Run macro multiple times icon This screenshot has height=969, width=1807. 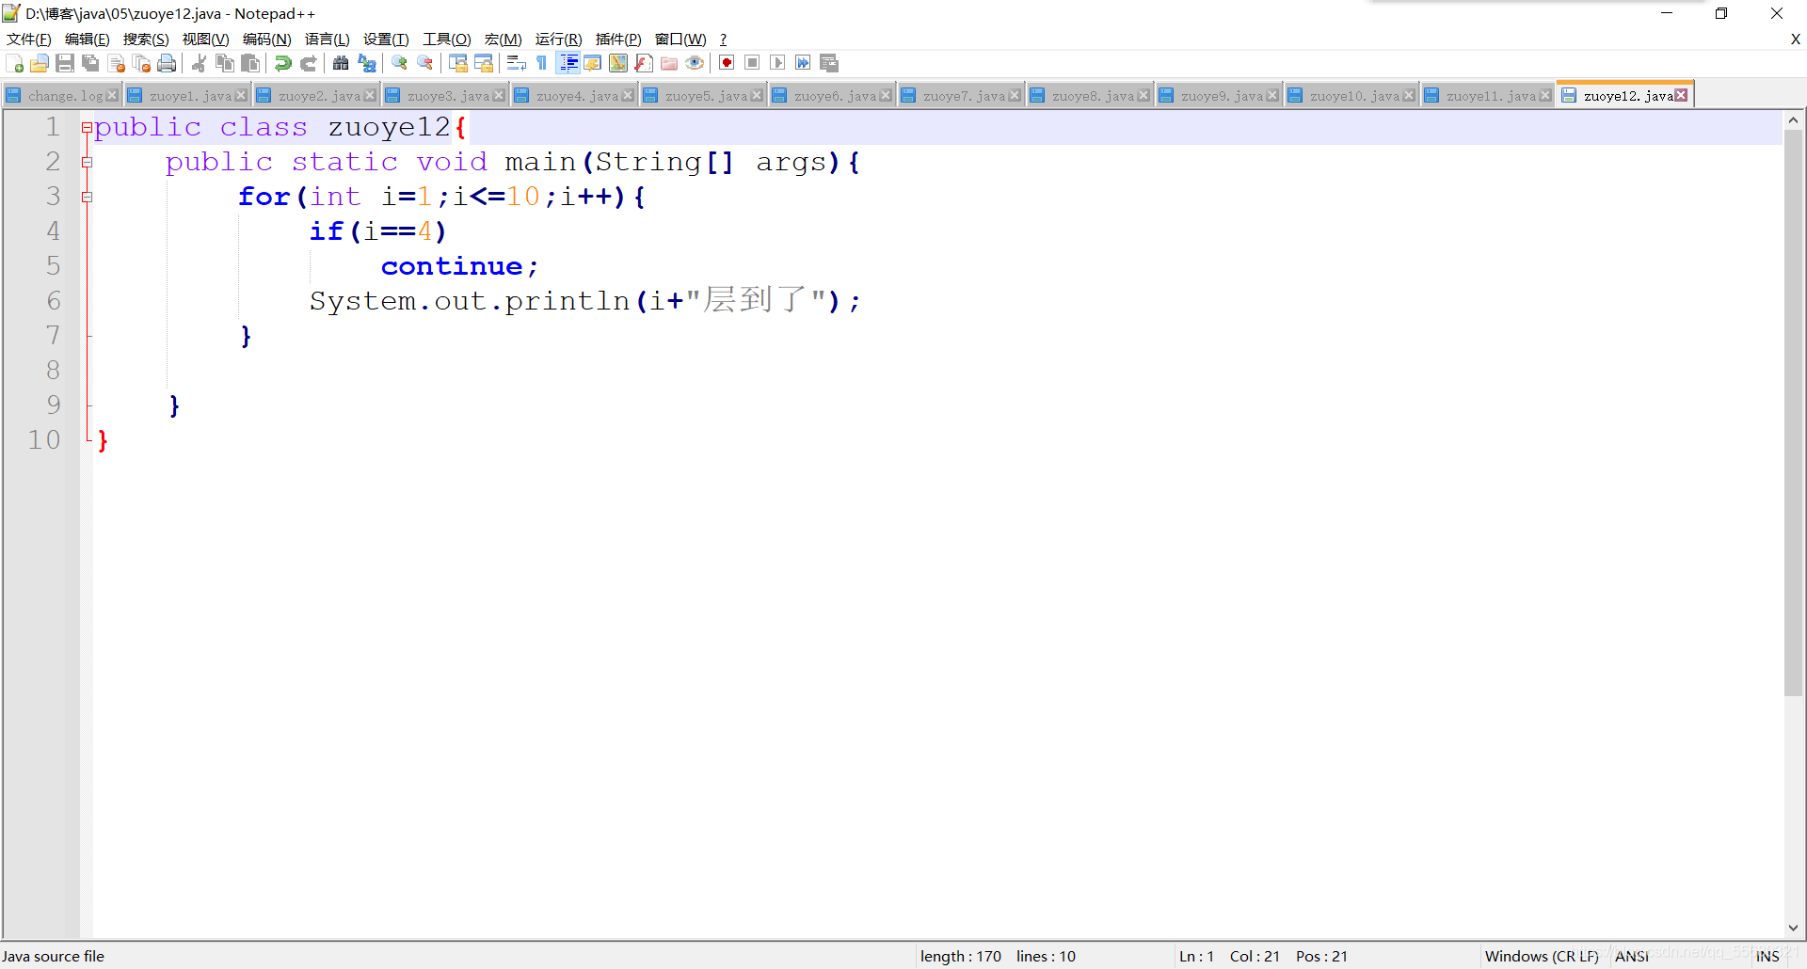pos(803,63)
